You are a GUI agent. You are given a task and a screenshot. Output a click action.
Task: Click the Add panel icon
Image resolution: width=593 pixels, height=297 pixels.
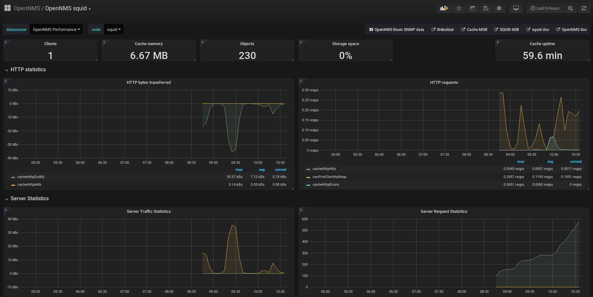pos(444,8)
